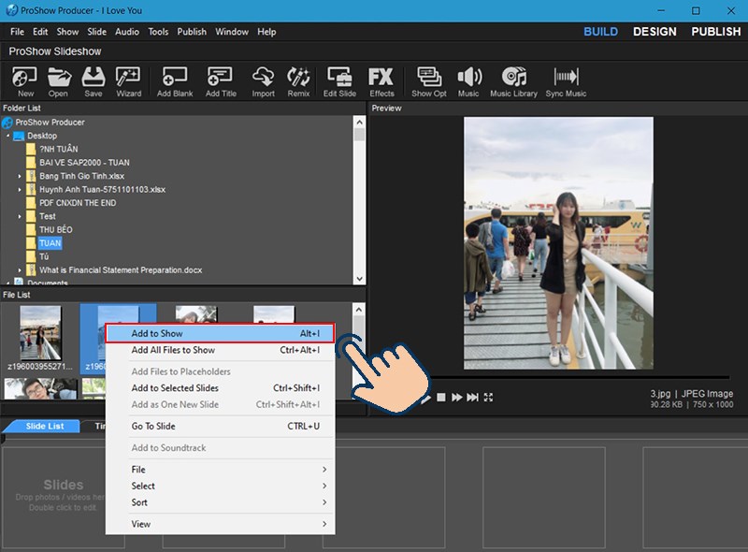Select the ProShow Producer root item
Image resolution: width=748 pixels, height=552 pixels.
click(50, 123)
